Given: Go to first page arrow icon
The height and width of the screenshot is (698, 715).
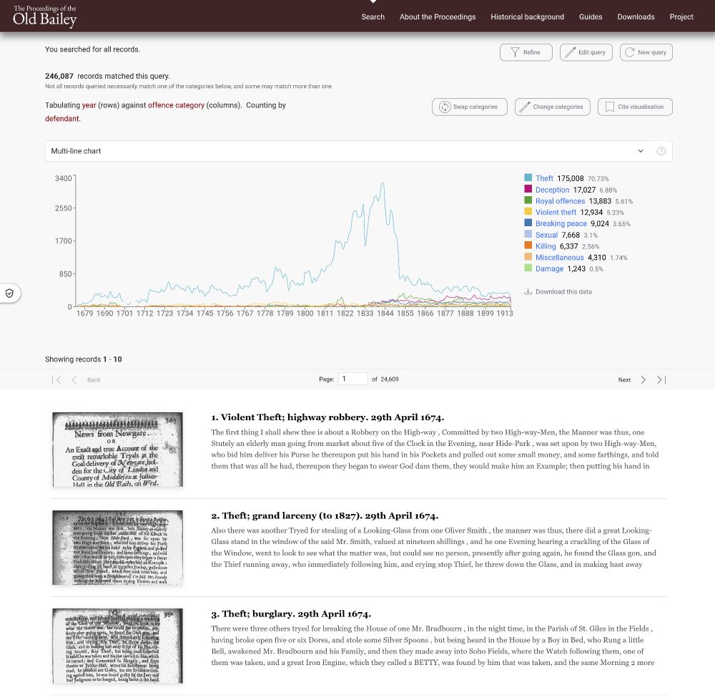Looking at the screenshot, I should tap(56, 380).
